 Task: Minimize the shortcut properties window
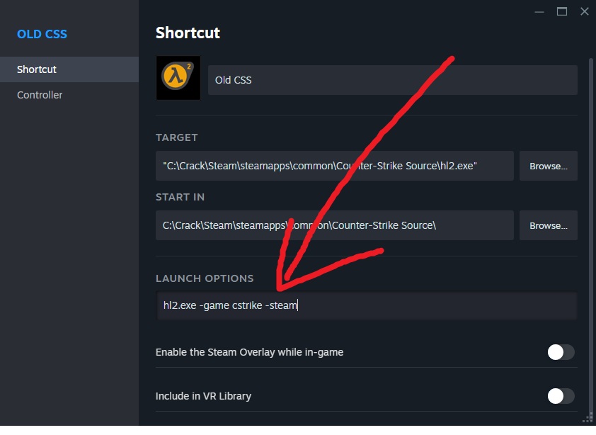[540, 11]
